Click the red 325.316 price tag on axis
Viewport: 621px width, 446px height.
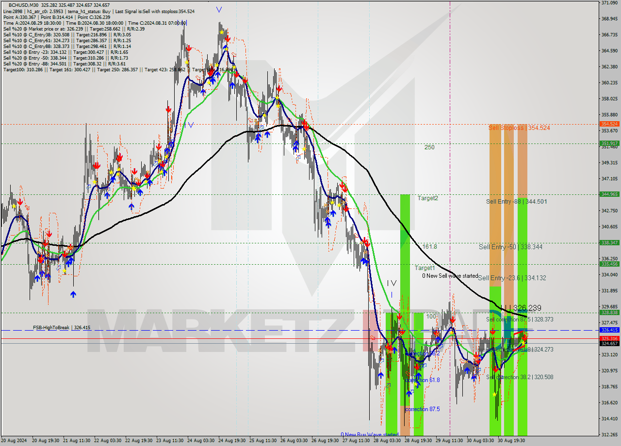pyautogui.click(x=609, y=338)
